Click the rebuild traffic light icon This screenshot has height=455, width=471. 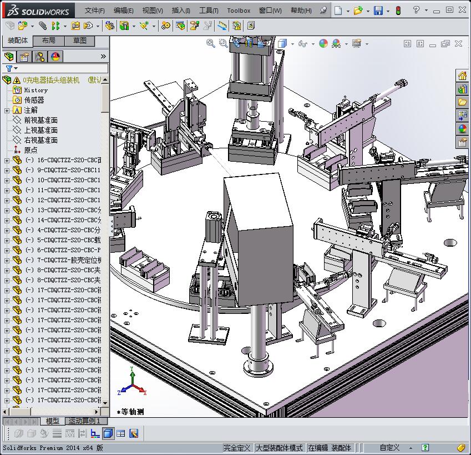coord(397,11)
